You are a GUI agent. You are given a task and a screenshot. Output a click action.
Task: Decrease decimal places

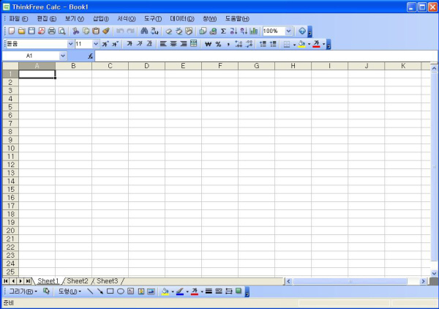249,44
